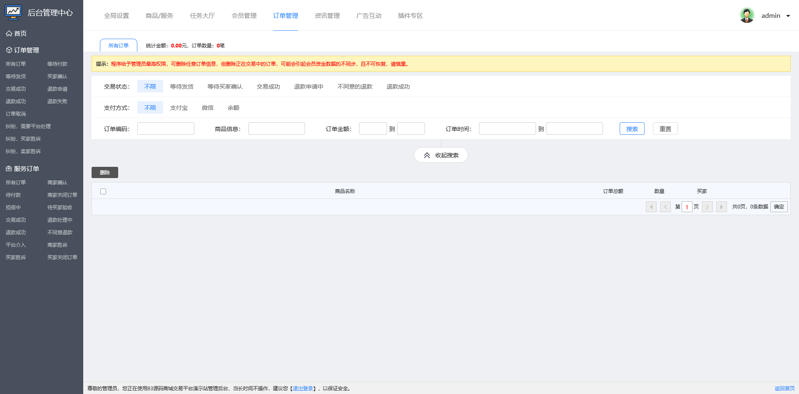Focus the 订单编码 input field
Image resolution: width=799 pixels, height=394 pixels.
166,129
